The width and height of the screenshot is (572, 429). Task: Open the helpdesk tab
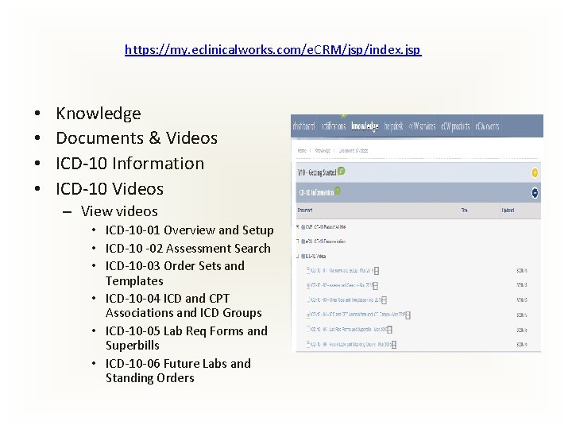[x=393, y=126]
